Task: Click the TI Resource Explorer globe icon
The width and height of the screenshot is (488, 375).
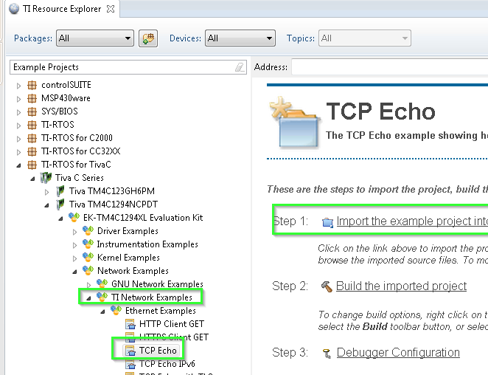Action: pyautogui.click(x=14, y=9)
